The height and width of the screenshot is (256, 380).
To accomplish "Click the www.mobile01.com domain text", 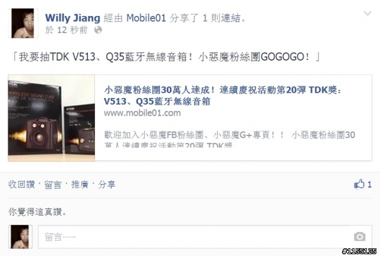I will pyautogui.click(x=142, y=113).
